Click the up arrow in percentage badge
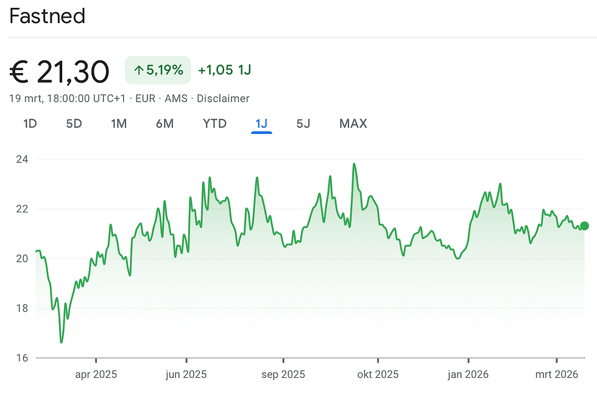Screen dimensions: 597x393 coord(139,70)
